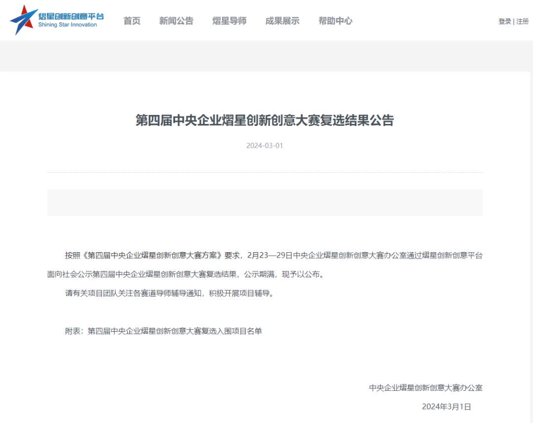
Task: Click the paragraph line starting with 按照《第四届
Action: click(273, 256)
